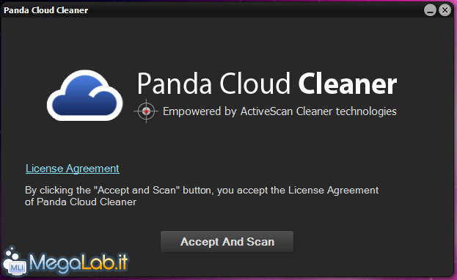The image size is (457, 280).
Task: Click the line "of Panda Cloud Cleaner"
Action: click(81, 202)
